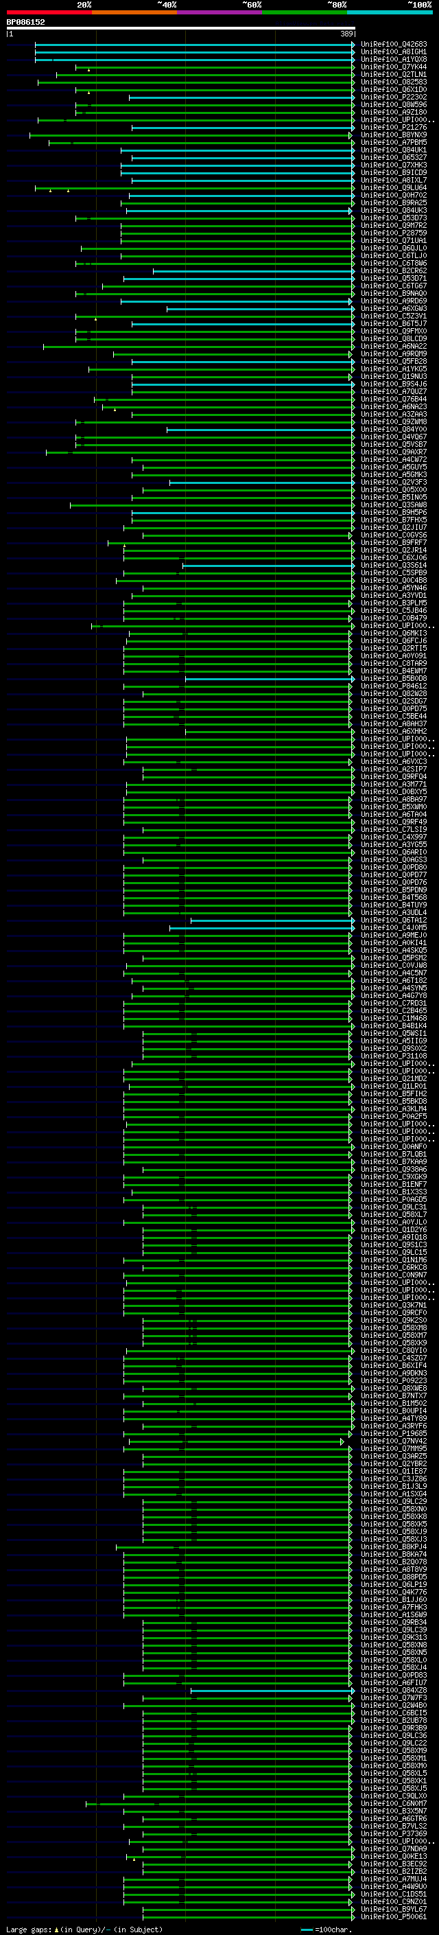The image size is (439, 1935).
Task: Select label UniRef100_P37369
Action: tap(394, 1834)
